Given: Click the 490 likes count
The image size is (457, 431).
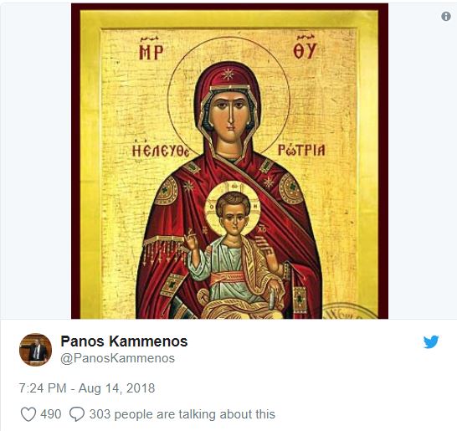Looking at the screenshot, I should point(51,414).
